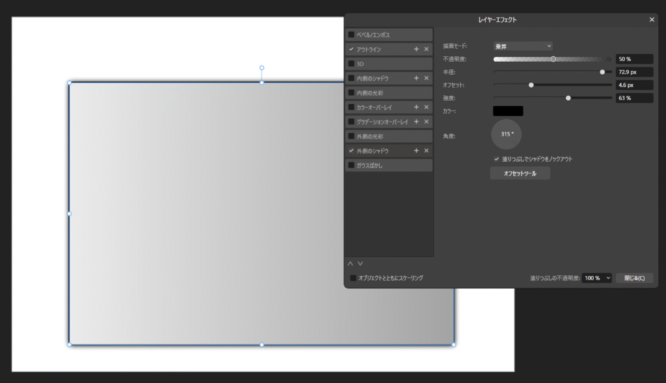Screen dimensions: 666x383
Task: Uncheck 塗りつぶしでシャドウをノックアウト
Action: click(497, 158)
